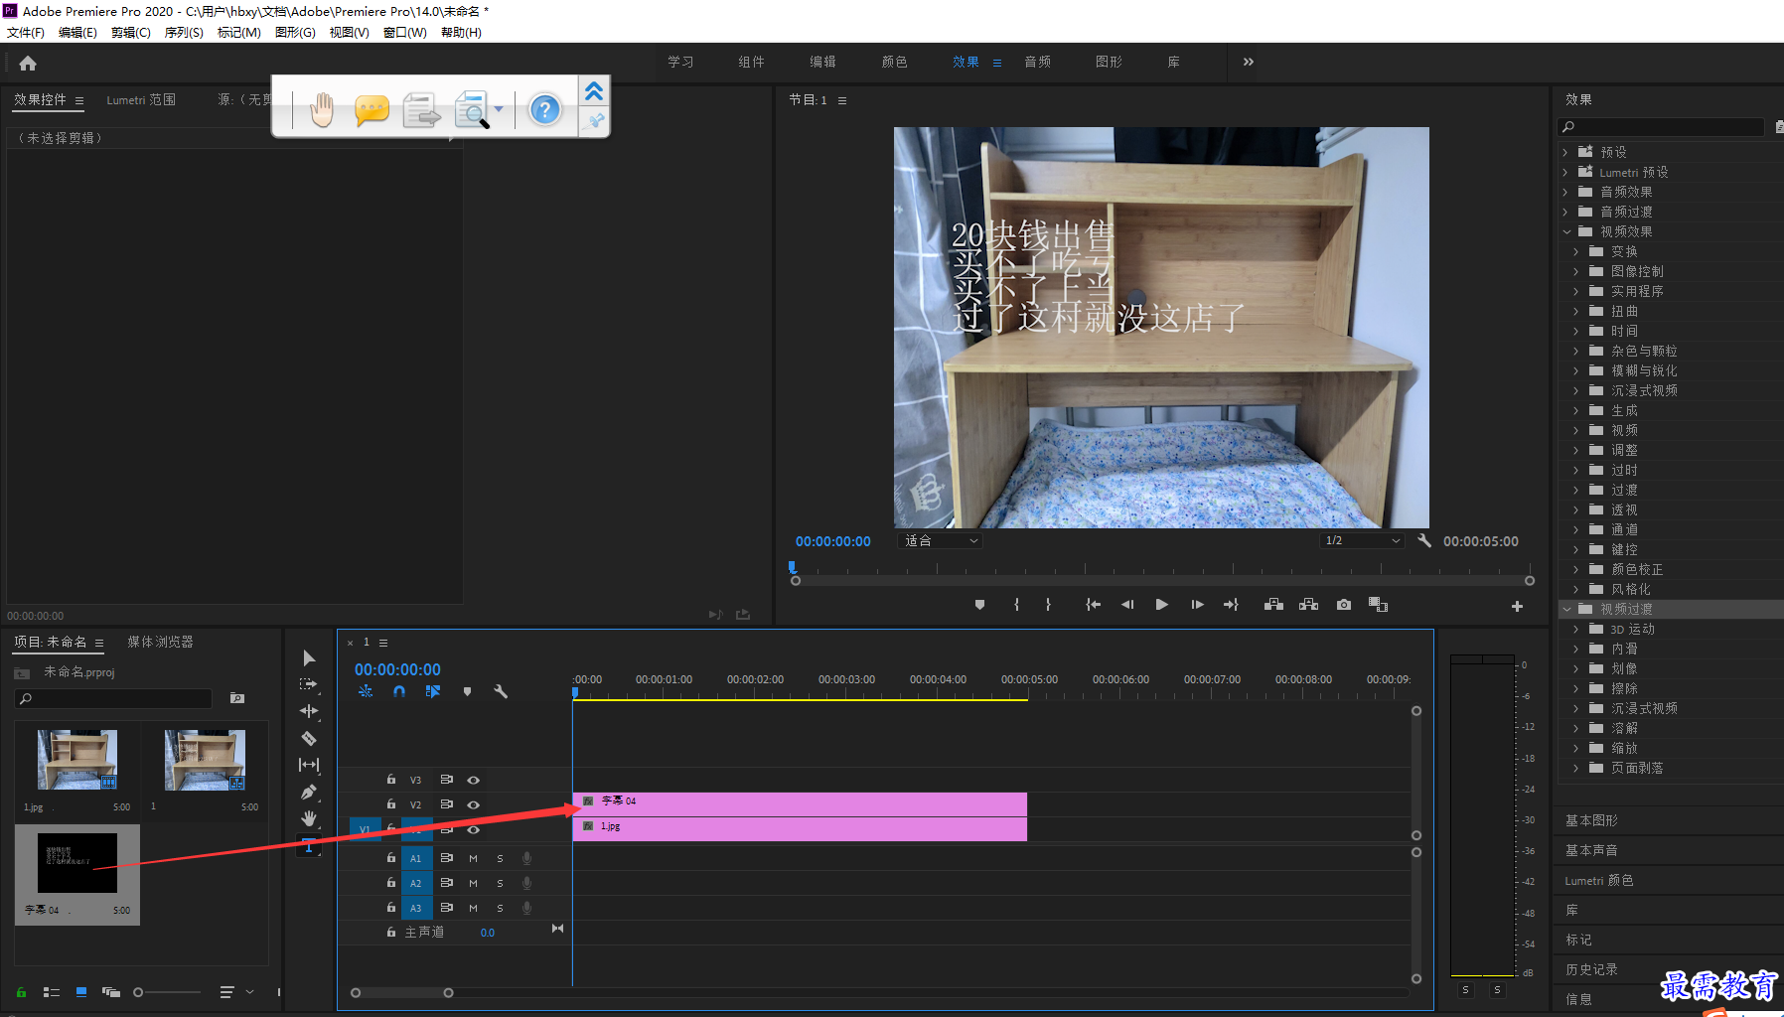Open the 基本声音 panel
Image resolution: width=1784 pixels, height=1017 pixels.
(1591, 850)
